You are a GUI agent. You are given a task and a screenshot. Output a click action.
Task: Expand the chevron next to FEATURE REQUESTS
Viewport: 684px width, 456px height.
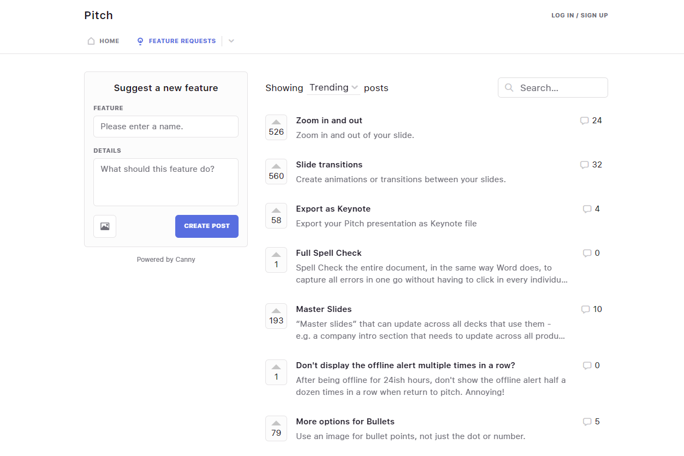(231, 40)
